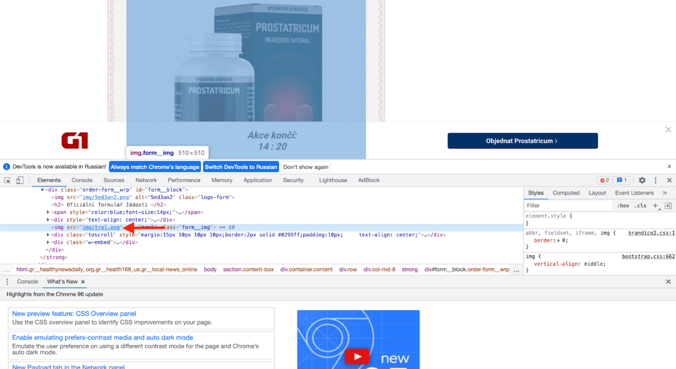This screenshot has height=369, width=676.
Task: Play the Chrome update YouTube video
Action: click(x=357, y=357)
